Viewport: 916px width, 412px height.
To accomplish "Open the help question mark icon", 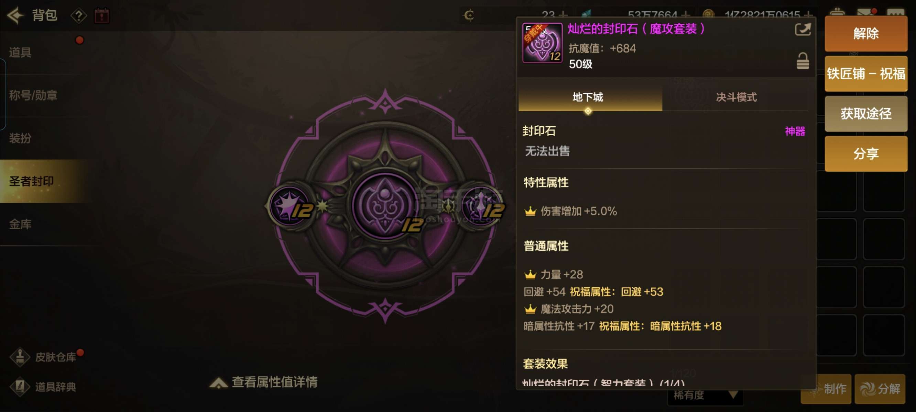I will (79, 16).
